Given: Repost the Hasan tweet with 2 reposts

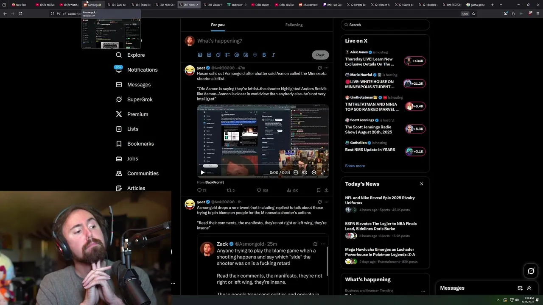Looking at the screenshot, I should pyautogui.click(x=231, y=191).
